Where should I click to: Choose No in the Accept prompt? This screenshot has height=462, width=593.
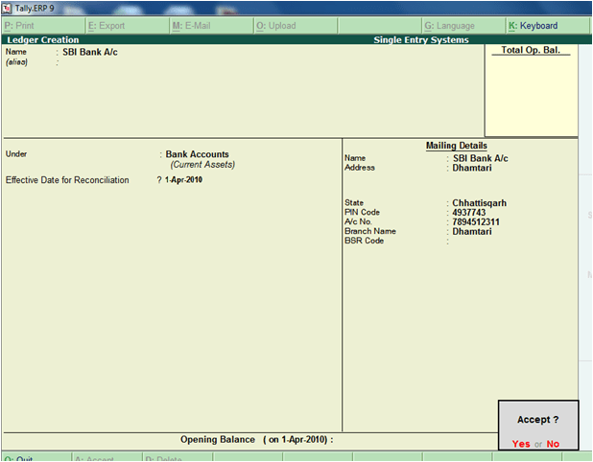(x=553, y=444)
